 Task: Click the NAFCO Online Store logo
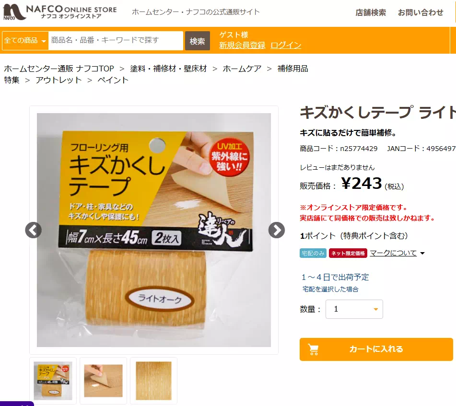click(59, 12)
